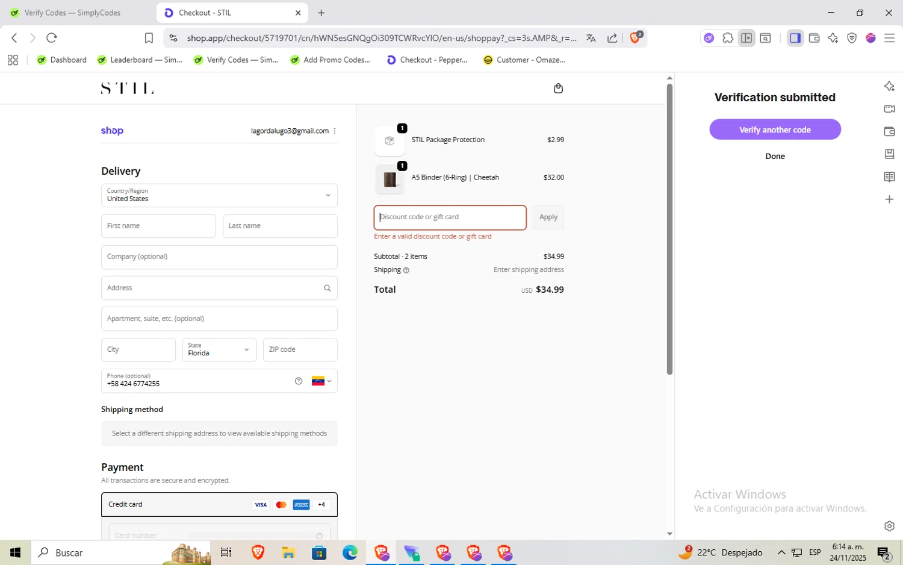Viewport: 903px width, 565px height.
Task: Open the Checkout - Pepper bookmark
Action: click(x=427, y=60)
